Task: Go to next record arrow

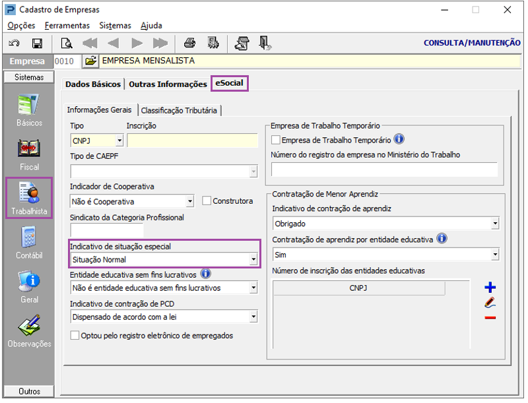Action: coord(137,43)
